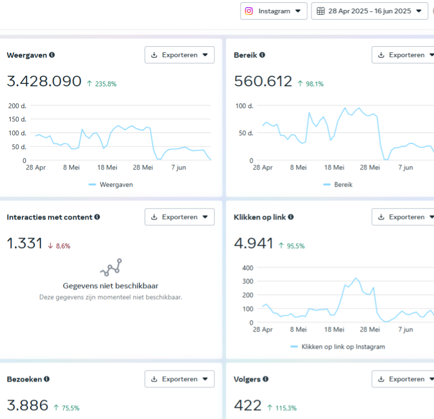Toggle the Weergaven legend swatch
Viewport: 434px width, 419px height.
point(92,184)
